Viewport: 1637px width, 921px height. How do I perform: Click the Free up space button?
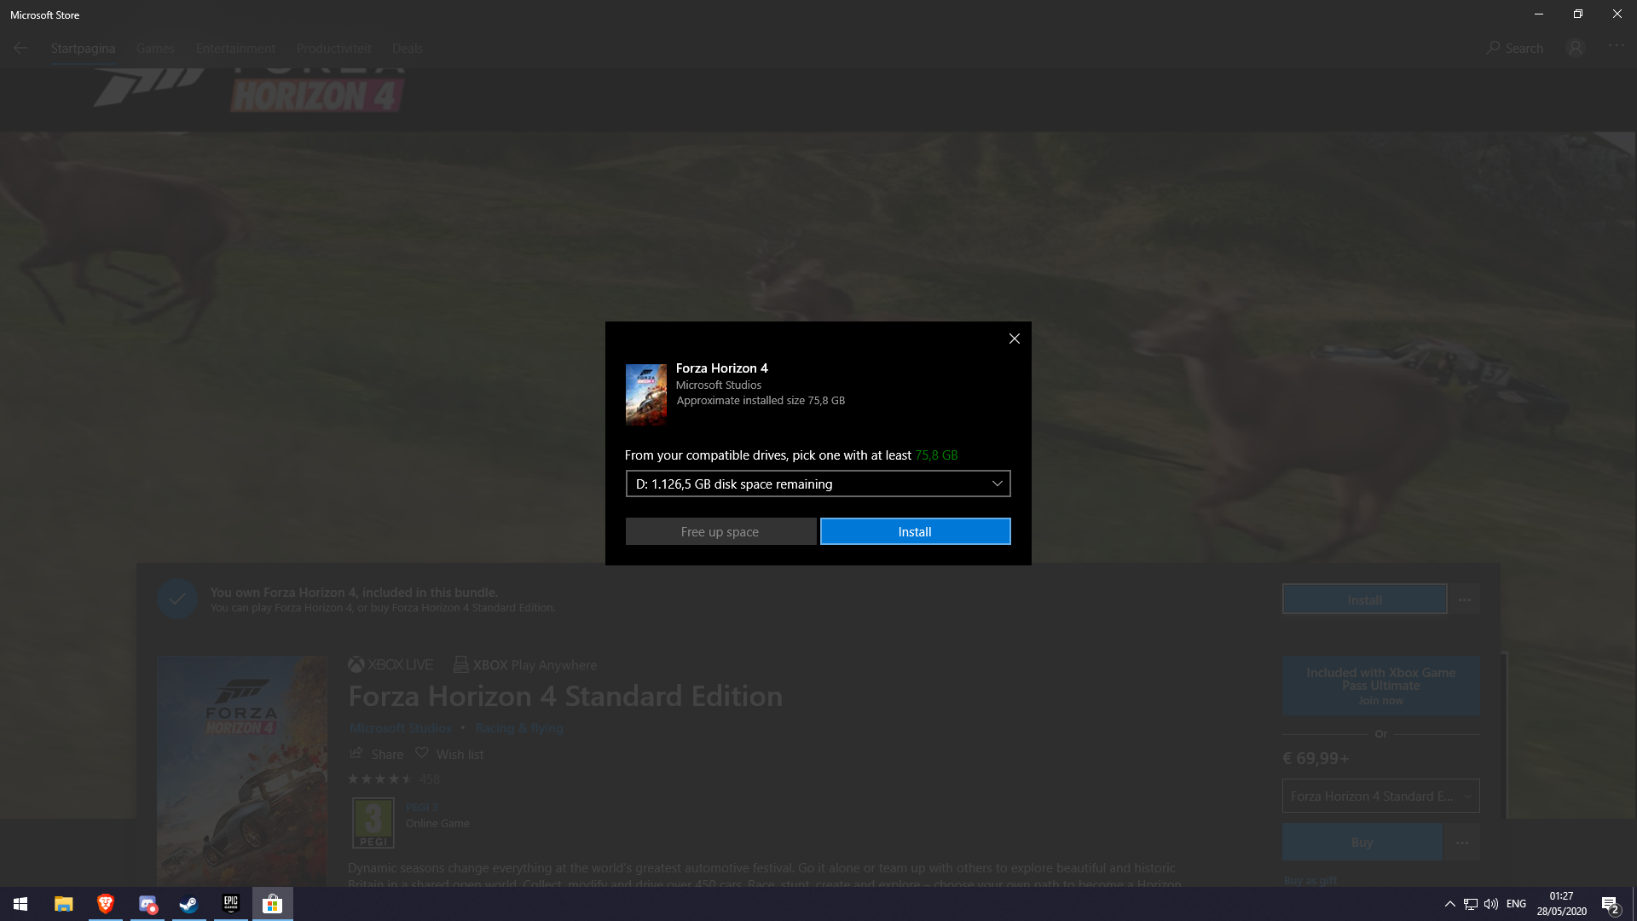click(720, 531)
